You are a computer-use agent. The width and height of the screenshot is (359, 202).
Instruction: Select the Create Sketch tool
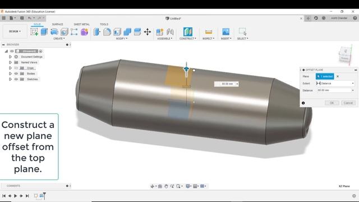(34, 32)
